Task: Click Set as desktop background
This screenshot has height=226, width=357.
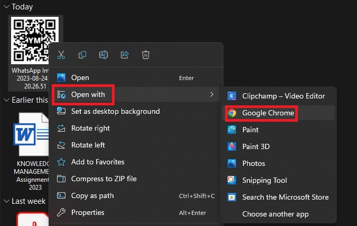Action: tap(115, 111)
